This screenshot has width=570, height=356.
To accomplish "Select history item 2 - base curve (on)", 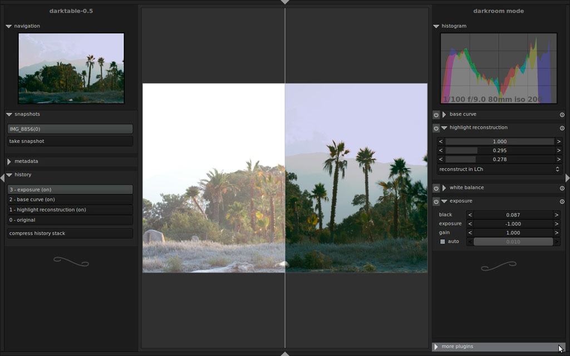I will pos(70,200).
